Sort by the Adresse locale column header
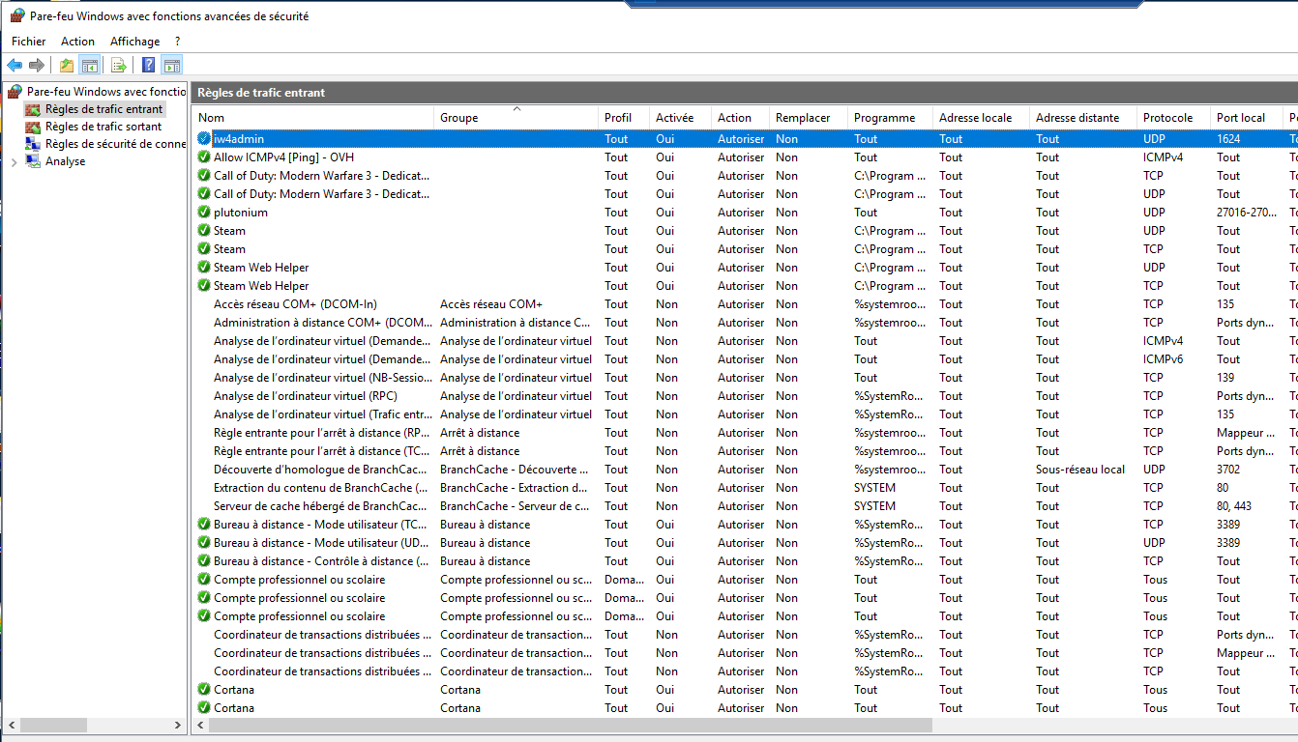This screenshot has width=1298, height=742. pos(982,118)
